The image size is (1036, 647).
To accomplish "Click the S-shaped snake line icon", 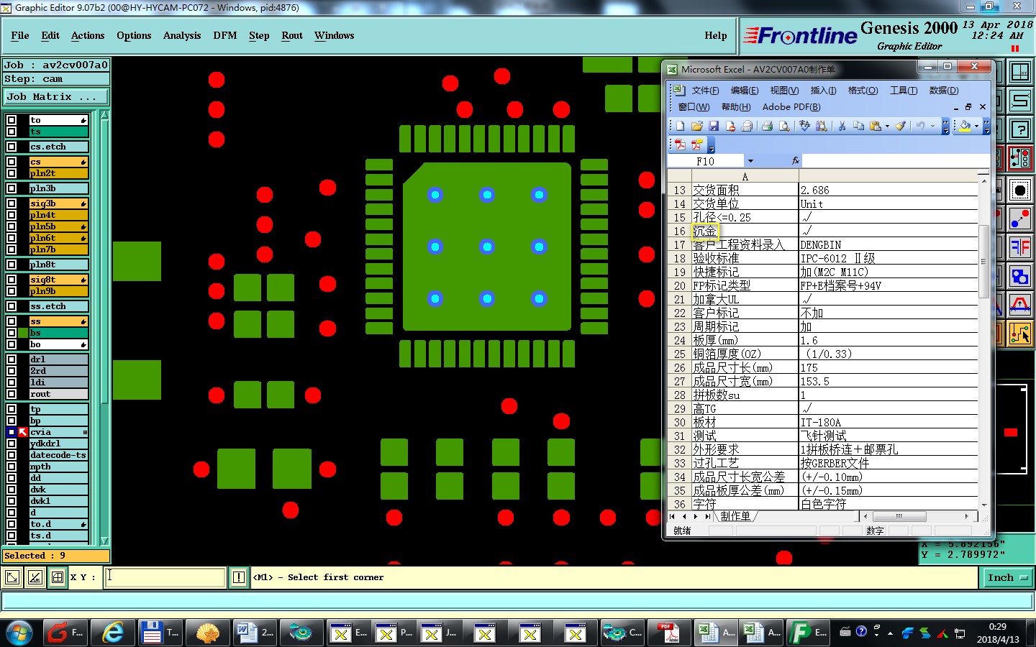I will (x=1020, y=101).
